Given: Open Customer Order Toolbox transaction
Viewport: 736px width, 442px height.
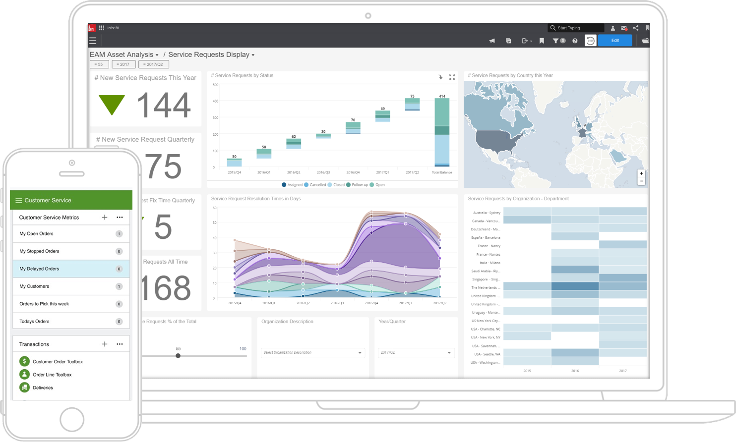Looking at the screenshot, I should 58,362.
